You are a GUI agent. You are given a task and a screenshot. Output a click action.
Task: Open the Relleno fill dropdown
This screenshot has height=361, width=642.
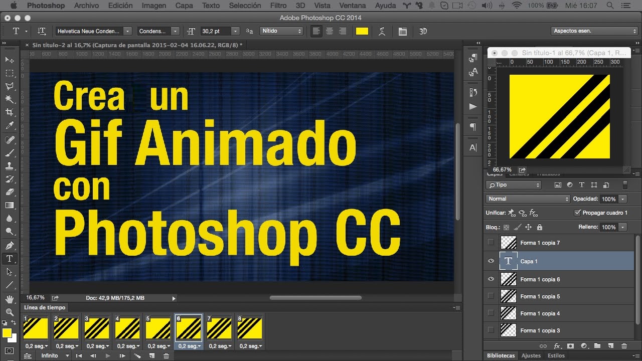623,227
